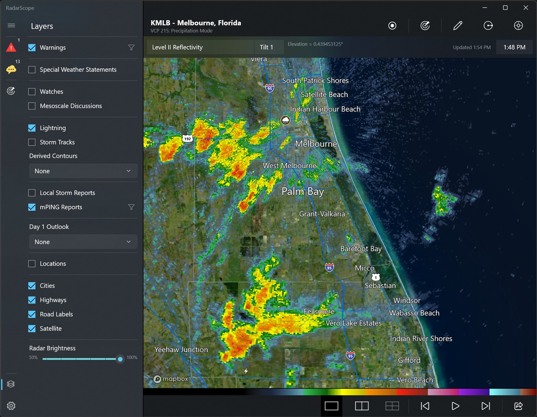537x417 pixels.
Task: Expand the Day 1 Outlook selector
Action: (83, 242)
